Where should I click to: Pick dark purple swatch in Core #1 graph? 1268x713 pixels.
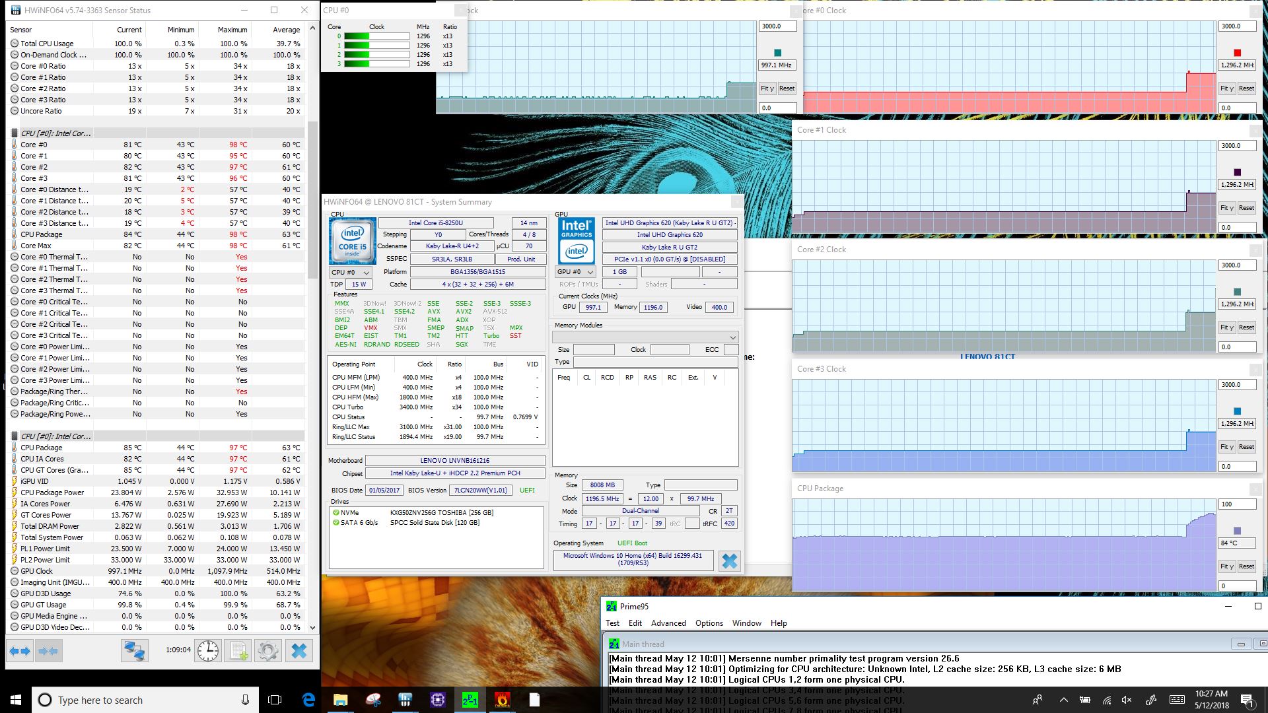[1237, 172]
